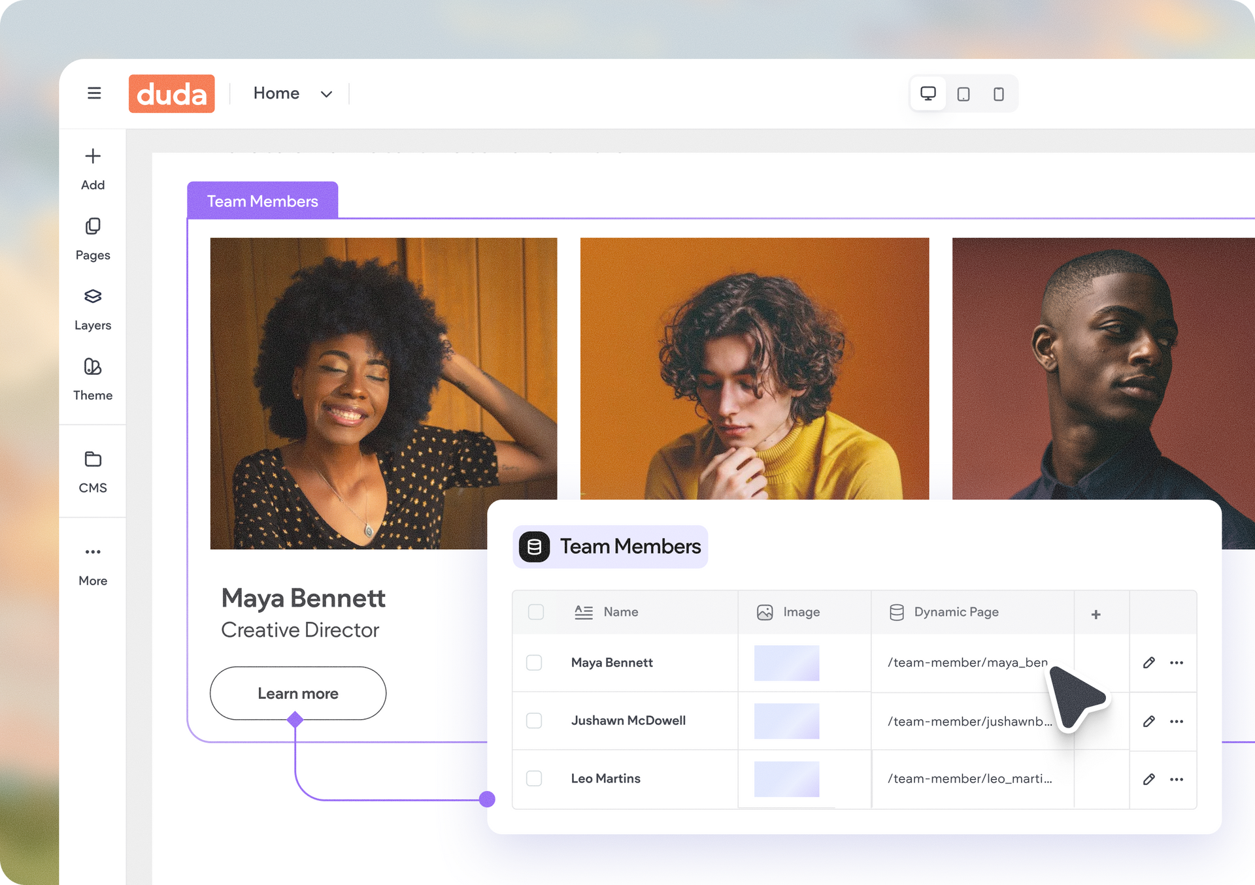Add a new column with plus icon
This screenshot has width=1255, height=885.
tap(1096, 614)
